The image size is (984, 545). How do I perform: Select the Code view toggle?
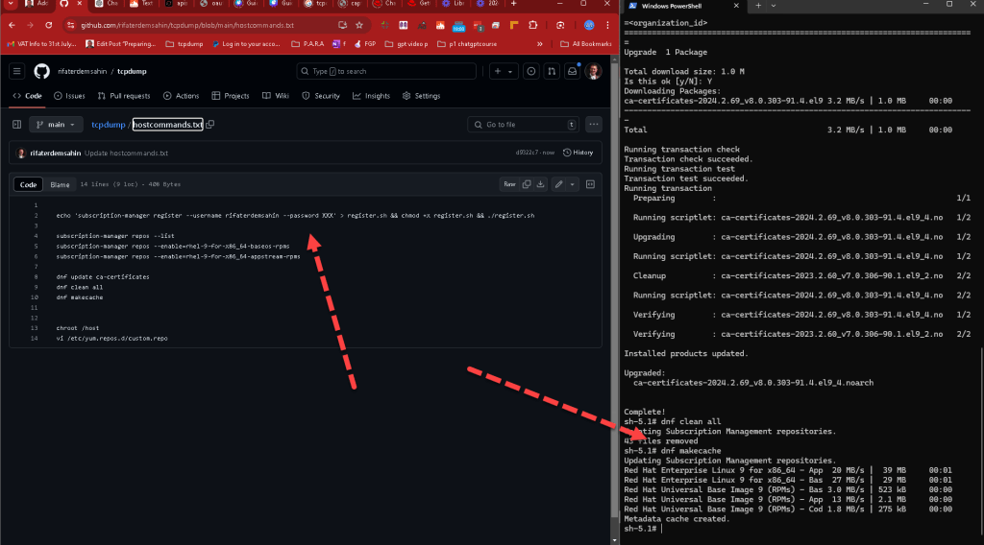point(28,185)
